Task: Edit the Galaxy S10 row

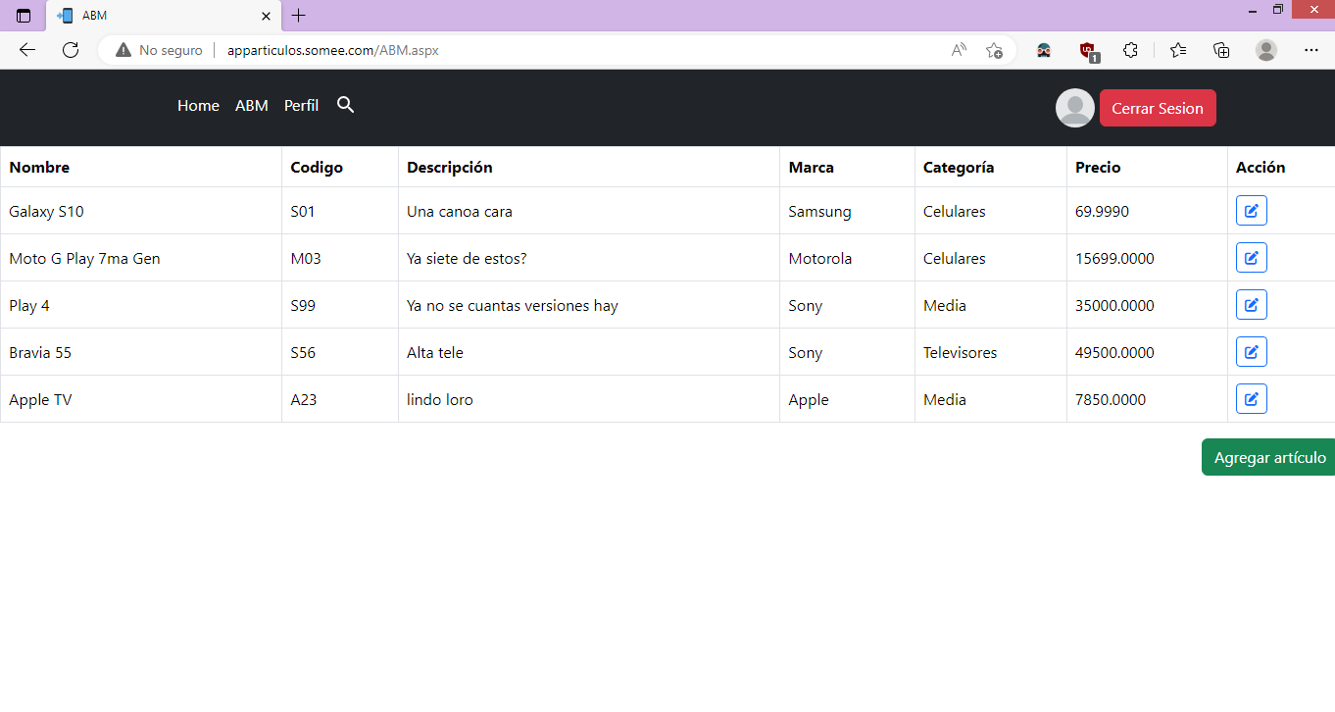Action: (x=1252, y=211)
